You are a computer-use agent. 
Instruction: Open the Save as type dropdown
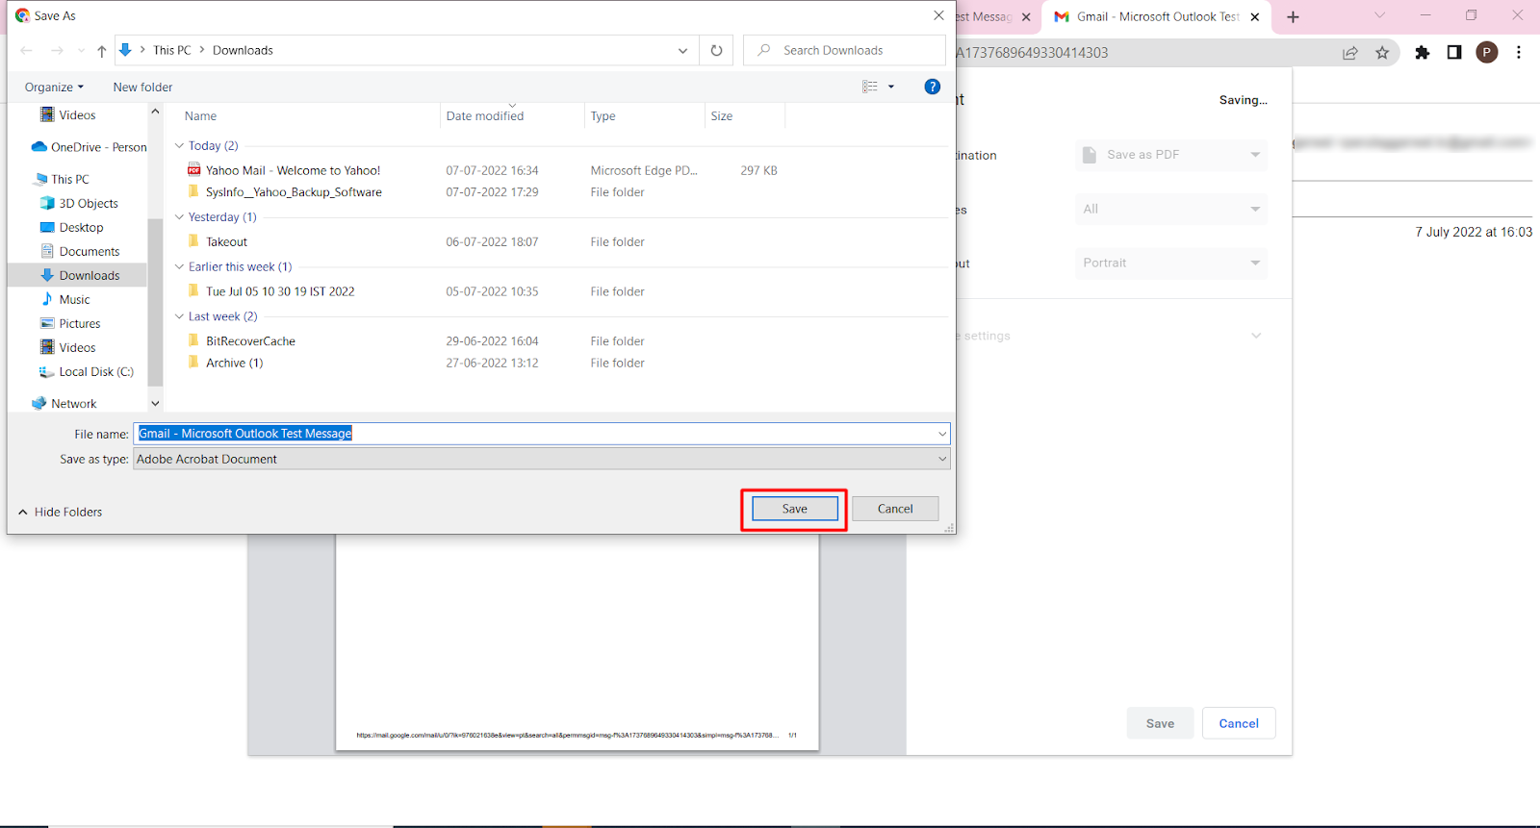click(542, 460)
